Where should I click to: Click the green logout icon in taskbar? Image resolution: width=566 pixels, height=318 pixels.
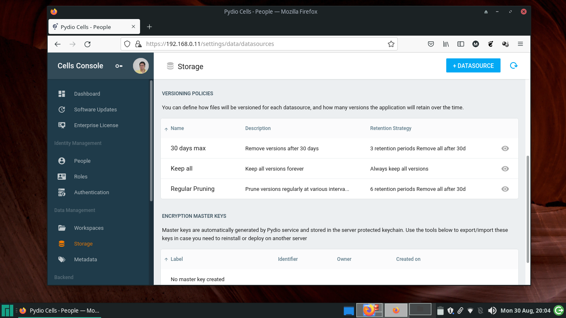coord(559,310)
